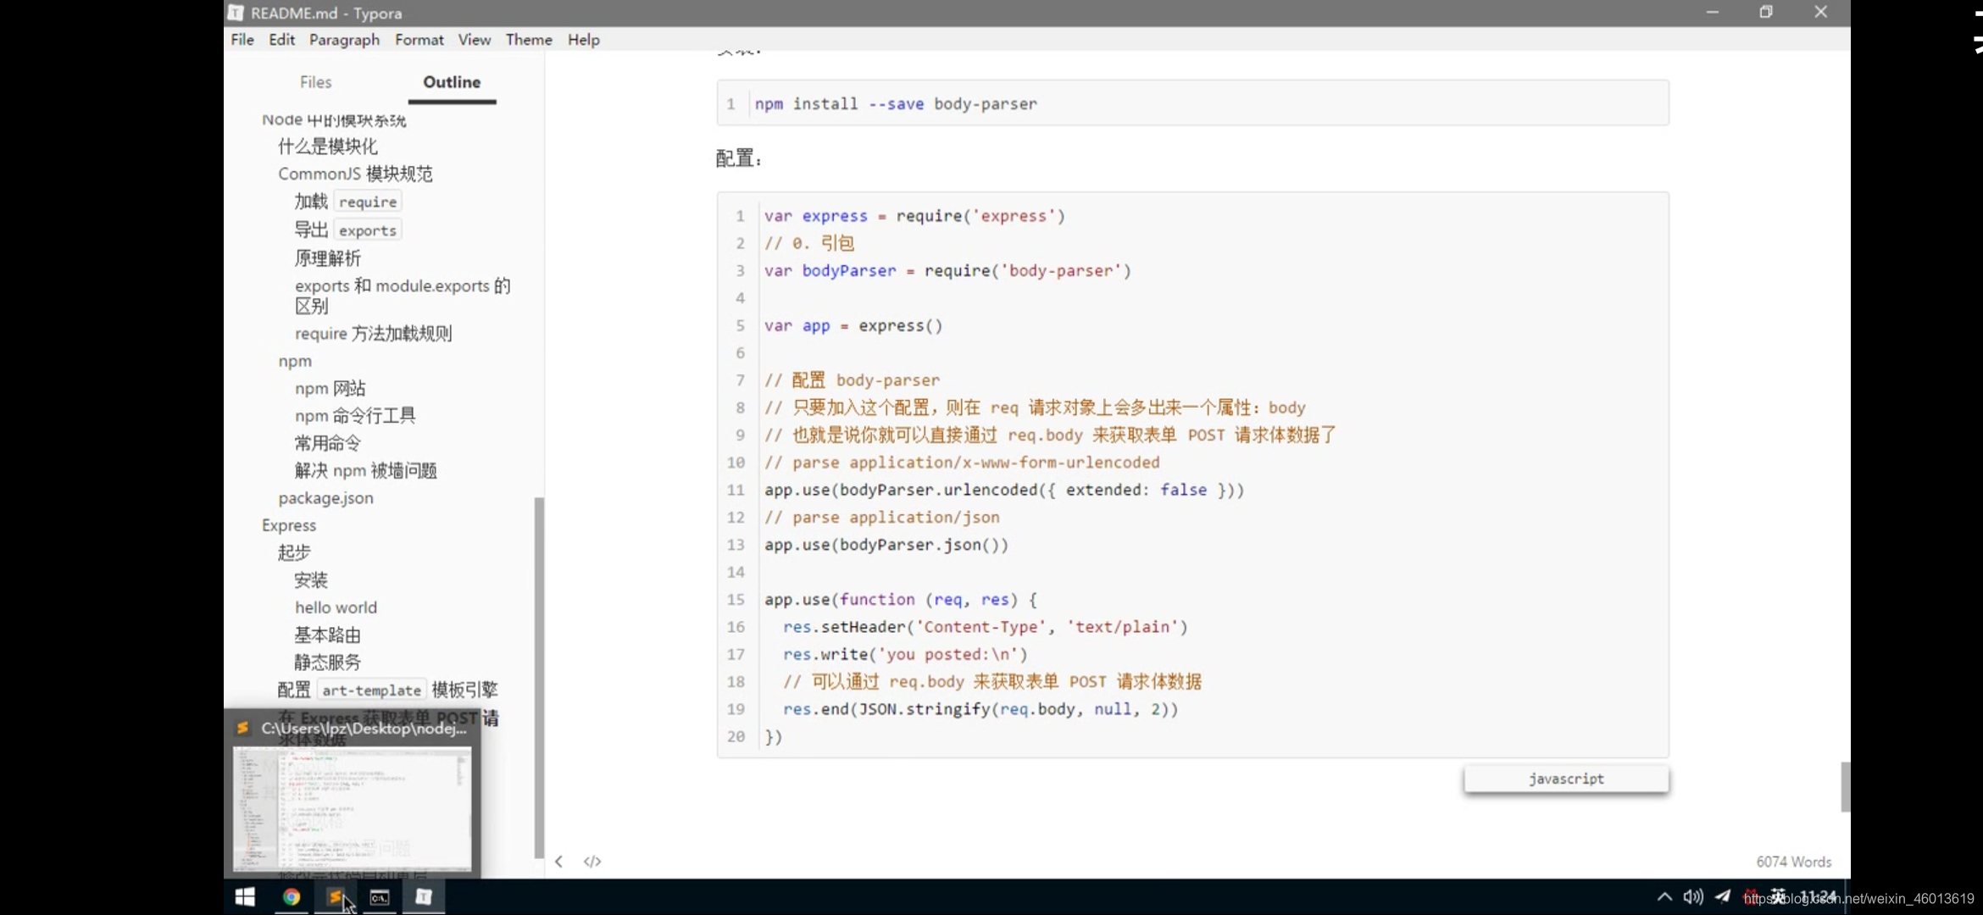The height and width of the screenshot is (915, 1983).
Task: Click the left navigation arrow button
Action: point(558,861)
